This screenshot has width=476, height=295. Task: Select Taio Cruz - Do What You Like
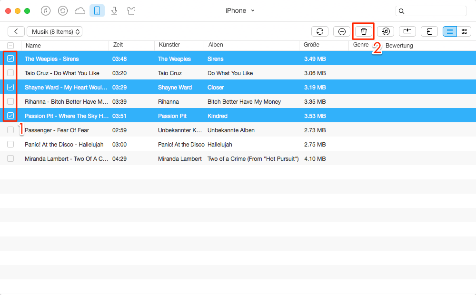click(62, 73)
